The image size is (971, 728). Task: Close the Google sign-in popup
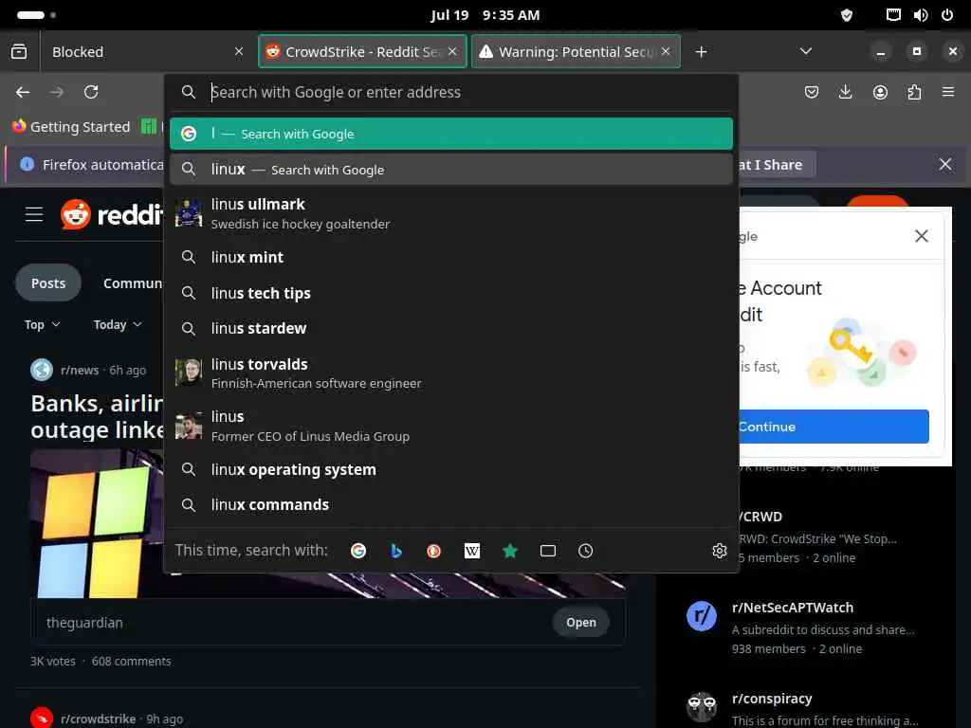(x=922, y=236)
